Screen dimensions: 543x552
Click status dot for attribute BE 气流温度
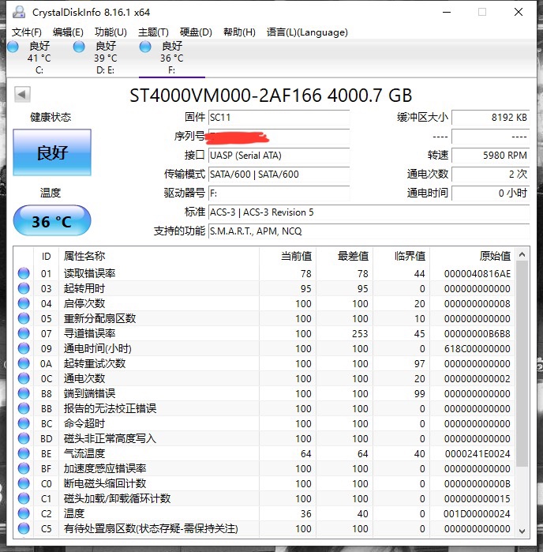tap(24, 453)
